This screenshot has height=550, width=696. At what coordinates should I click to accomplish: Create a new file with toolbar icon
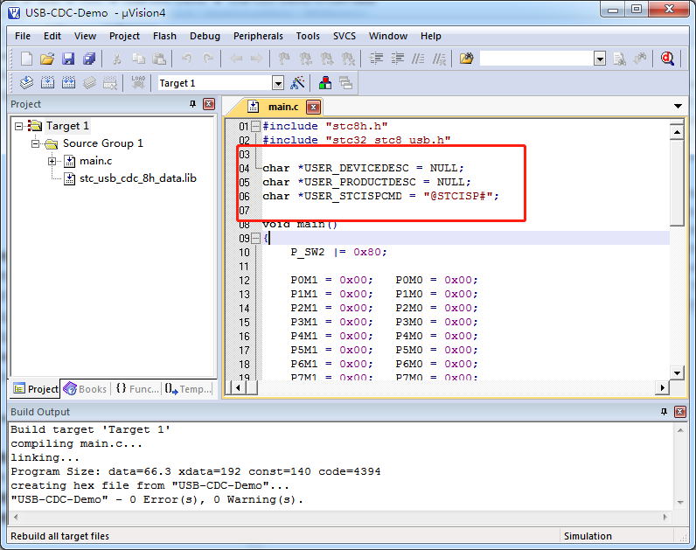26,59
